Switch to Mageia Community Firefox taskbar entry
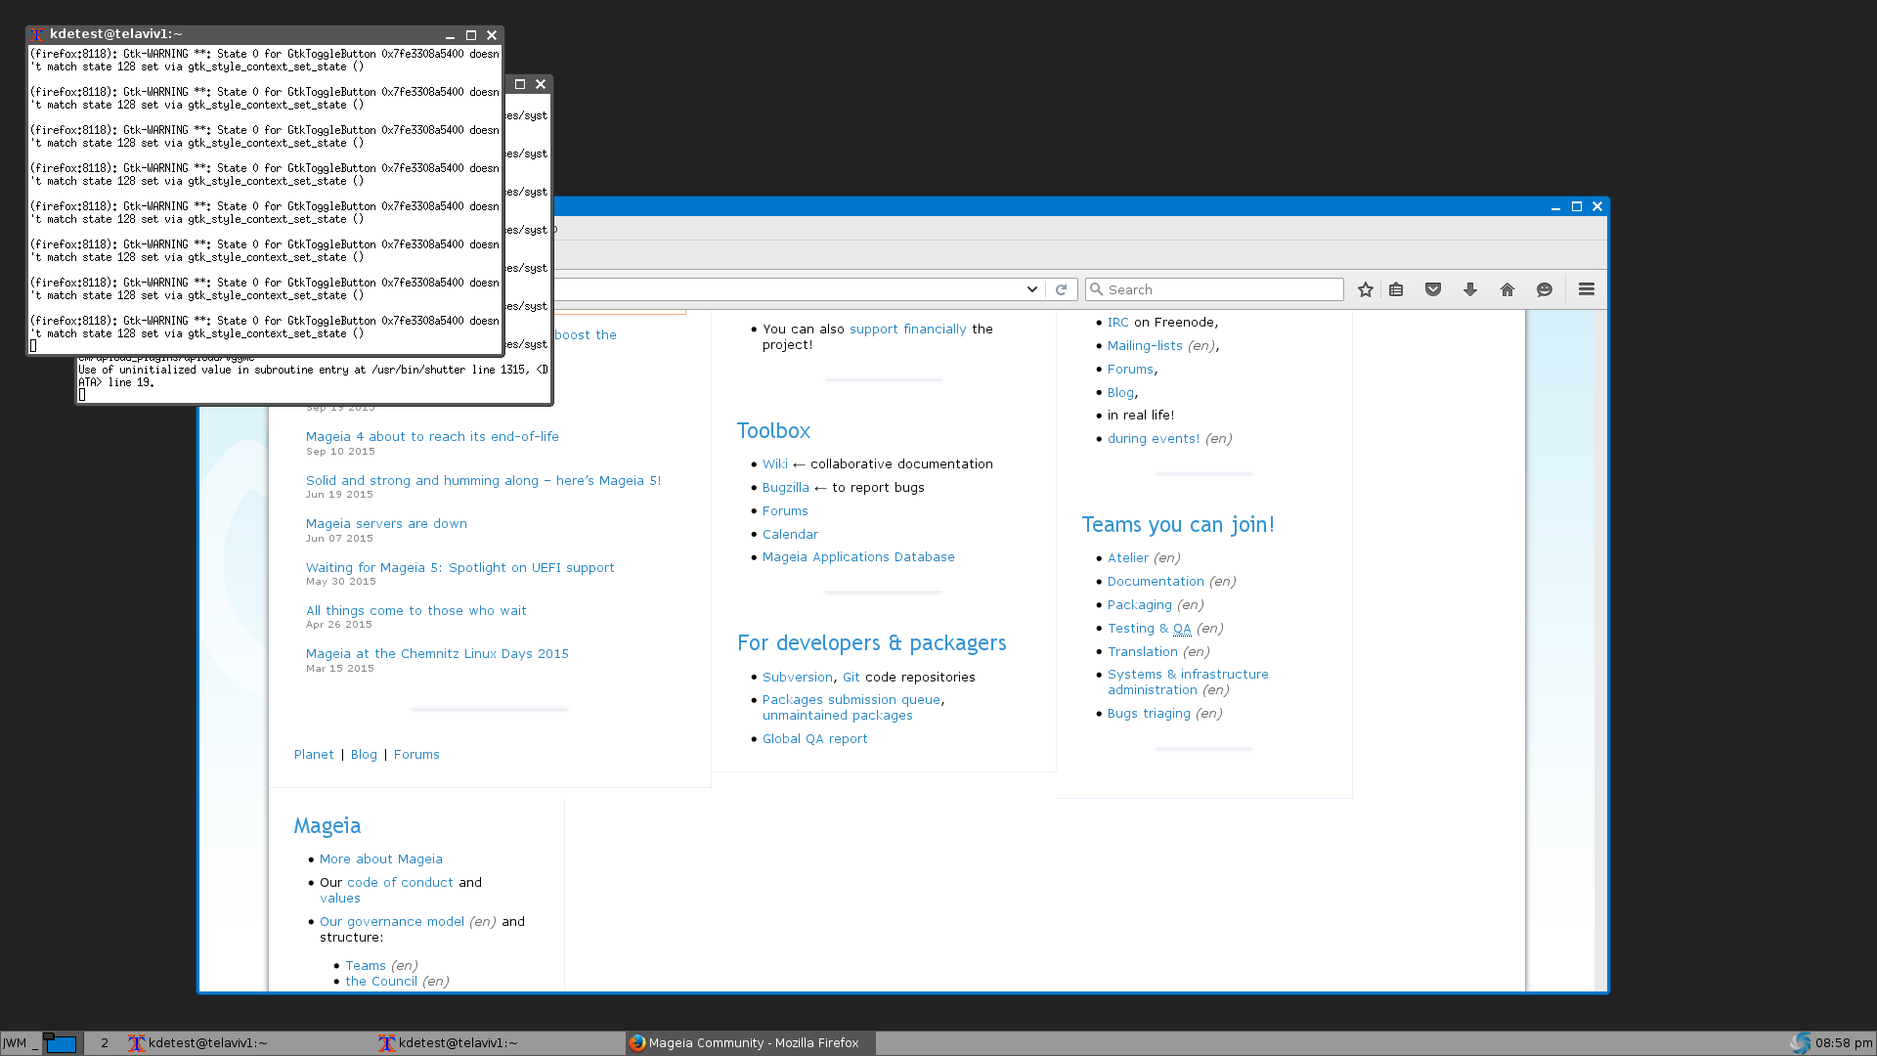 751,1043
